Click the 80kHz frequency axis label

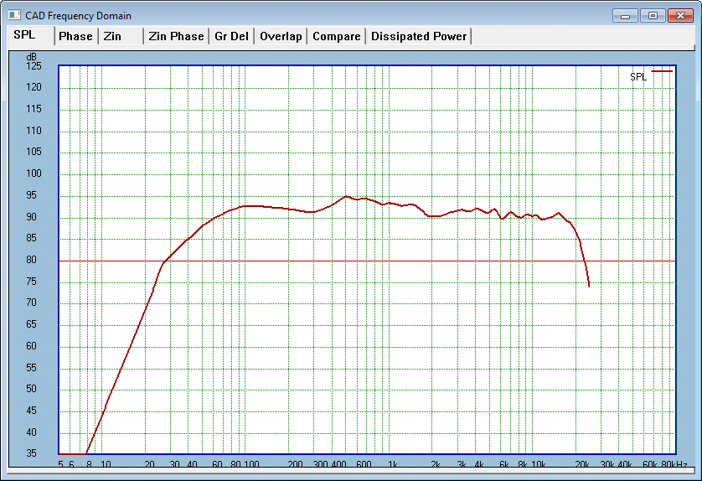674,464
